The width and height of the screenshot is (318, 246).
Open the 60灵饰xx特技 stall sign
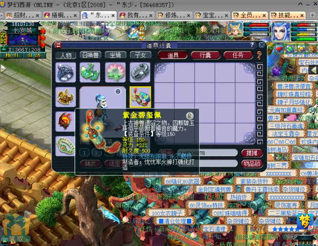(x=206, y=205)
